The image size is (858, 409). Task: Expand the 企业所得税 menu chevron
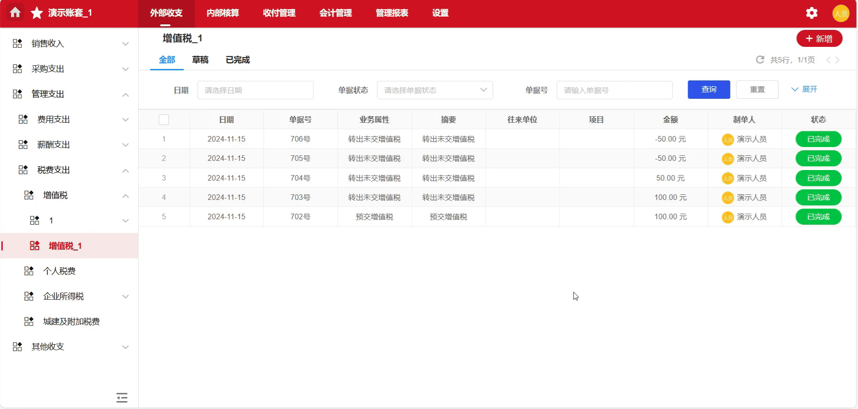click(125, 296)
